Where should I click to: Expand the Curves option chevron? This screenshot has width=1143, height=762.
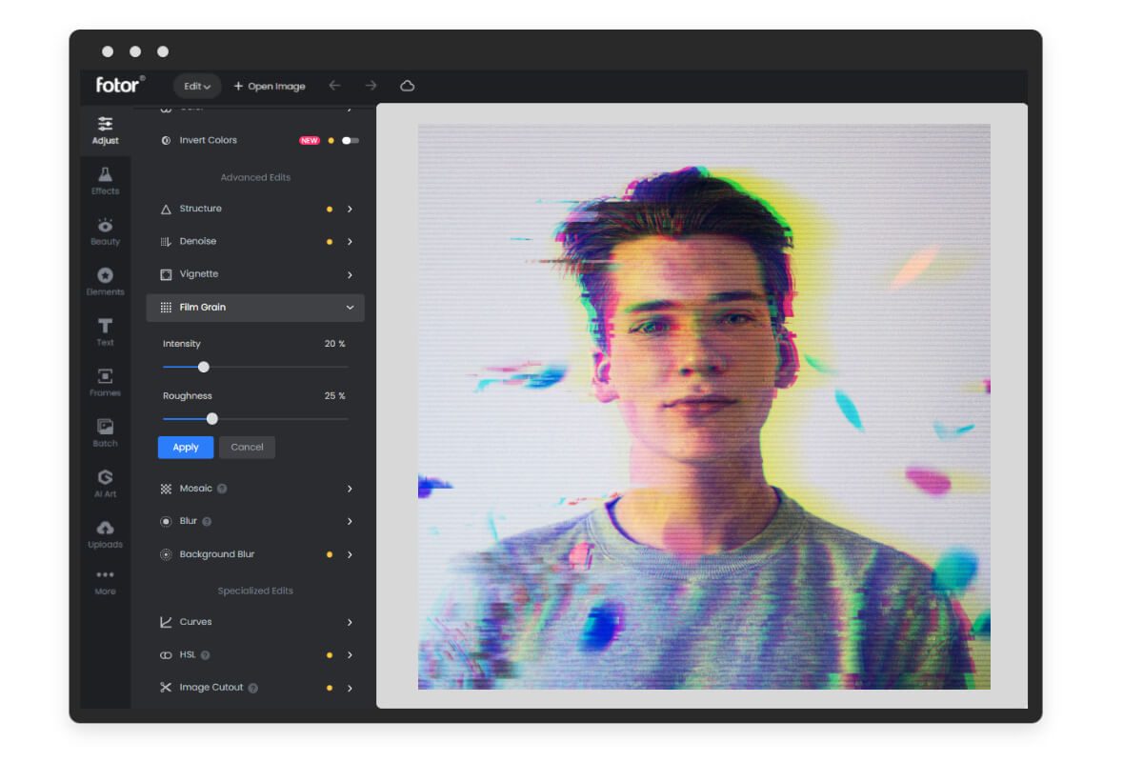[350, 622]
